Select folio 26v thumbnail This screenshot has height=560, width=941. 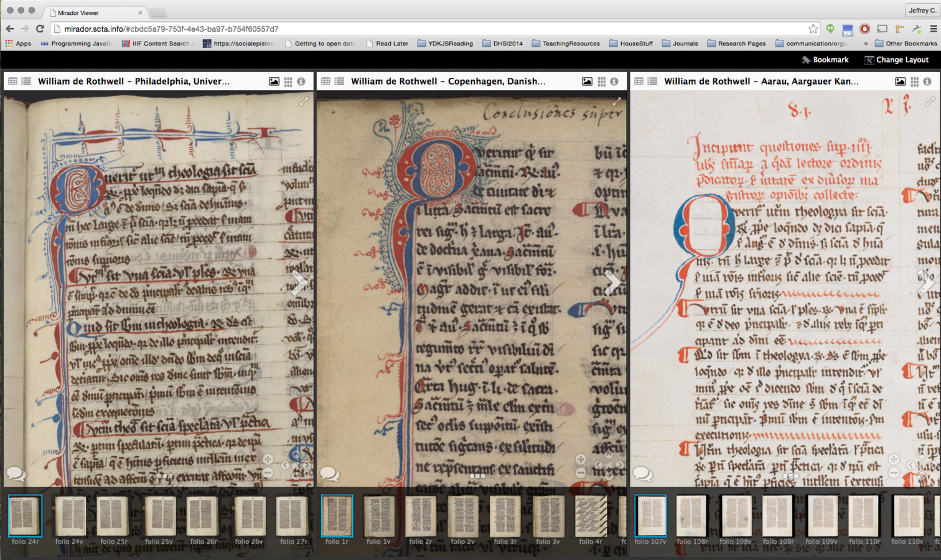(x=249, y=516)
